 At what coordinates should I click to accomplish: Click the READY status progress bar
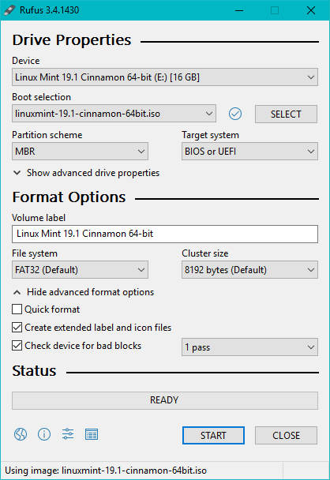click(165, 400)
